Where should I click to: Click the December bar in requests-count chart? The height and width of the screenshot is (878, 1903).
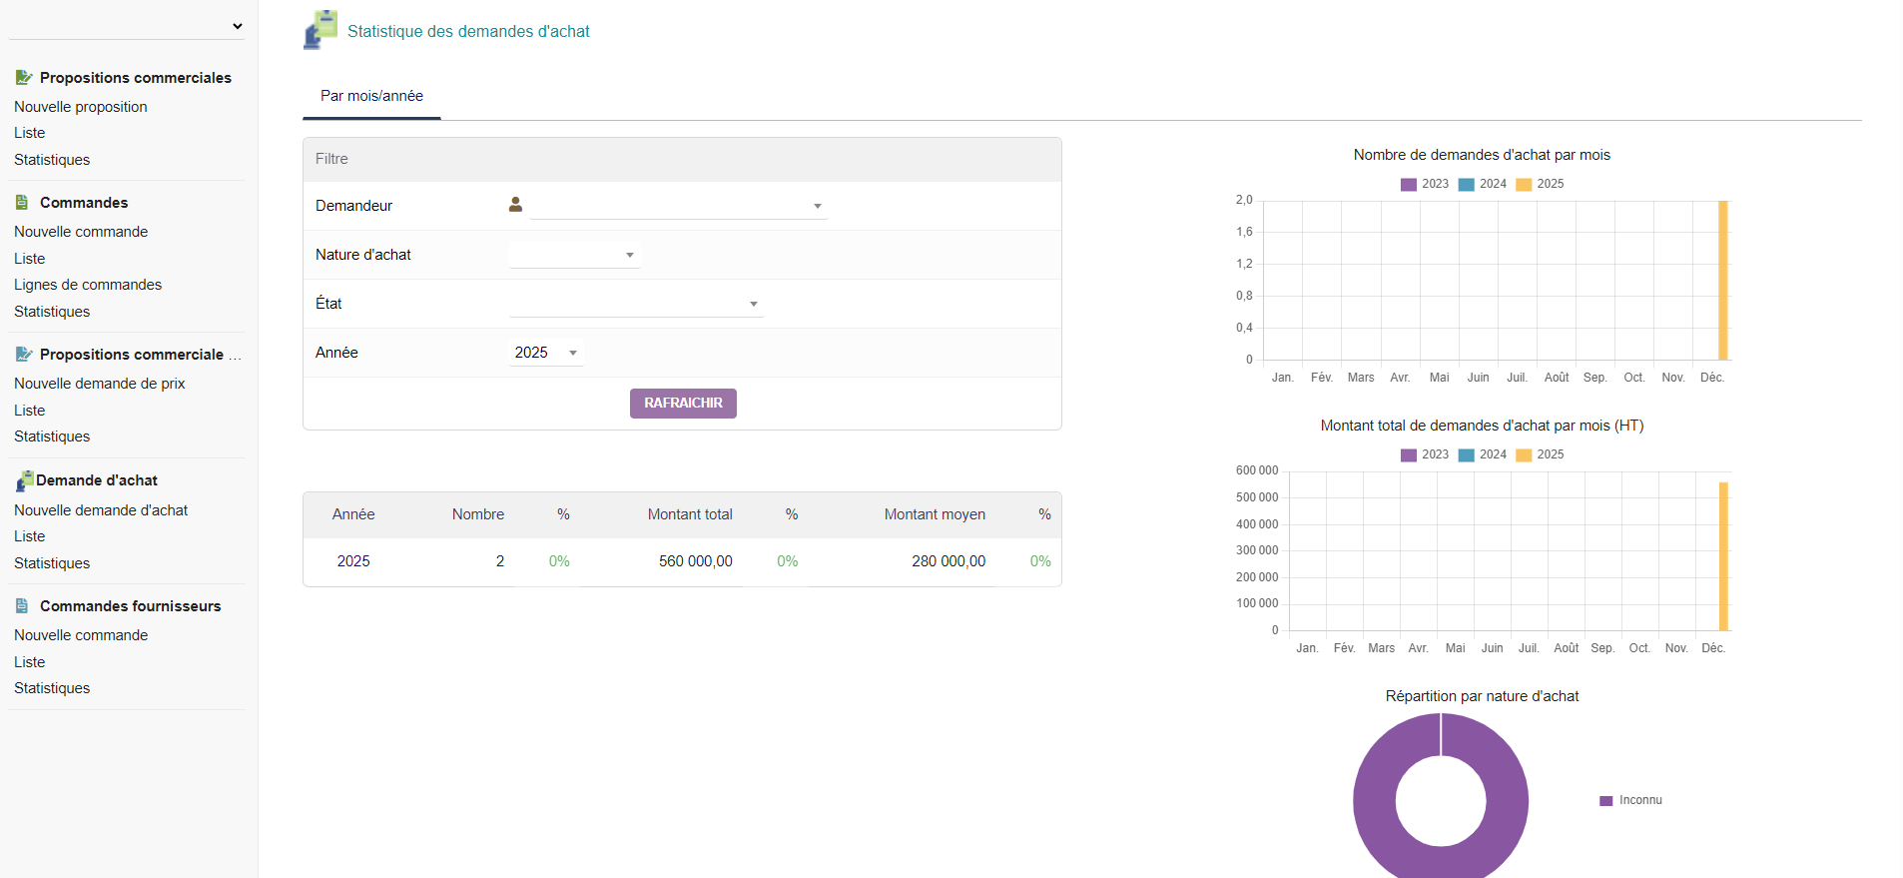coord(1723,281)
